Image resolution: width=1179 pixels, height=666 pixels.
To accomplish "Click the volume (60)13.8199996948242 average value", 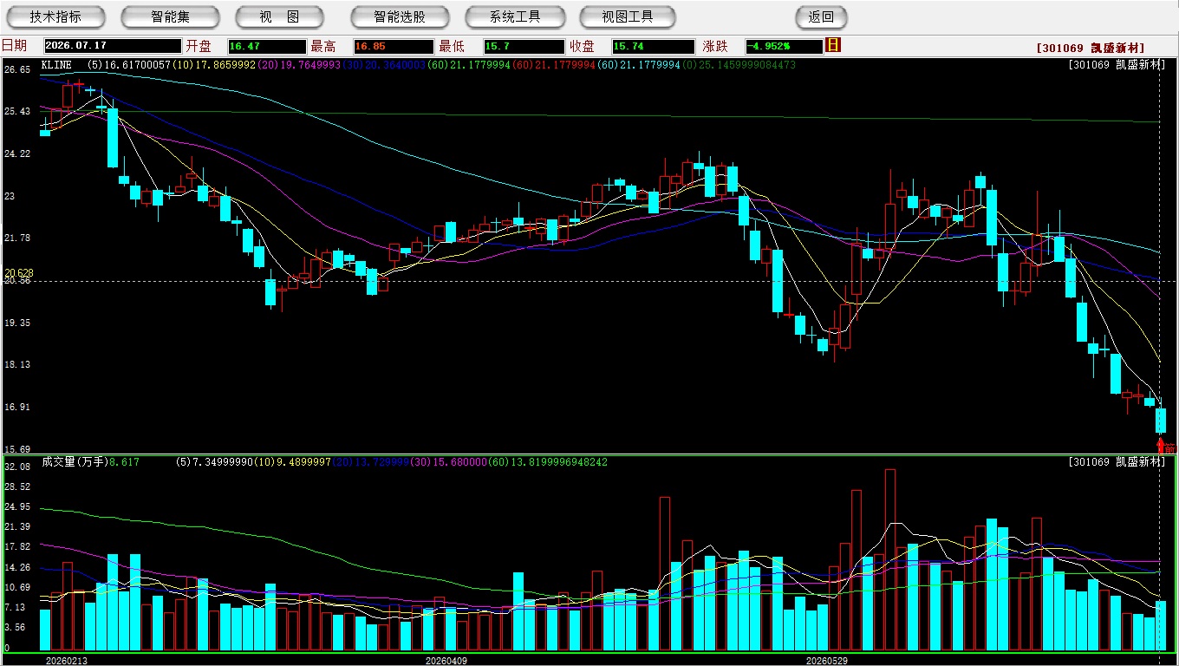I will [548, 462].
